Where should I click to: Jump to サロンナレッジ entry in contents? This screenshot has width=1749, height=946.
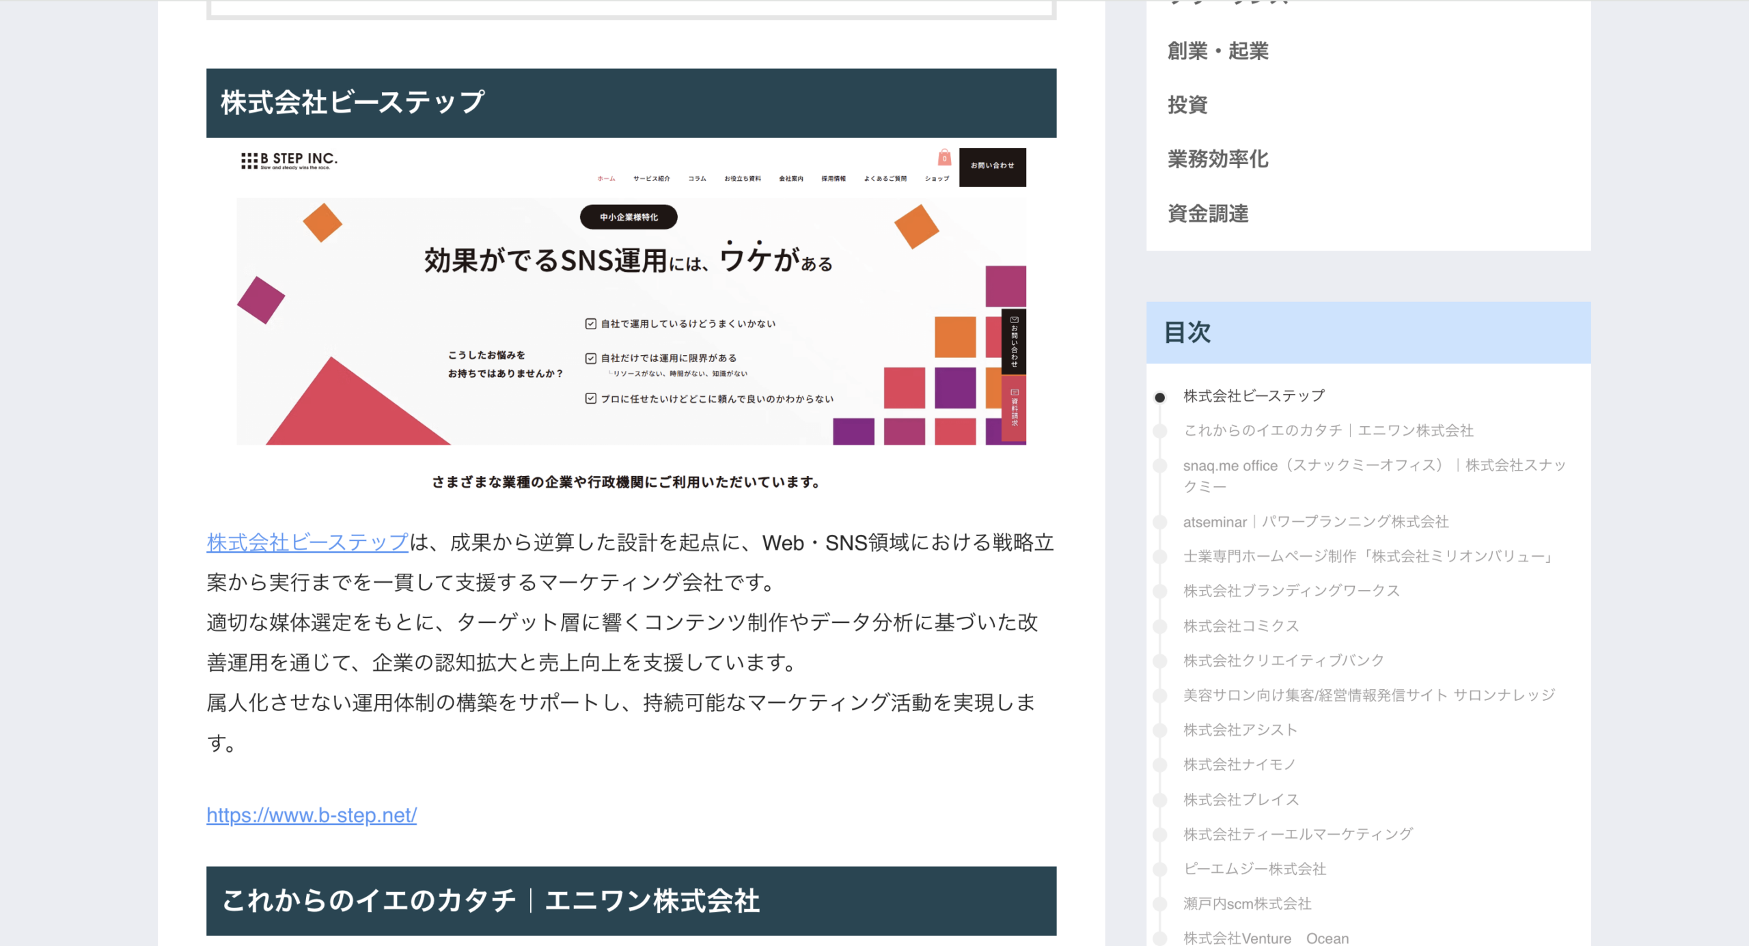(x=1369, y=695)
